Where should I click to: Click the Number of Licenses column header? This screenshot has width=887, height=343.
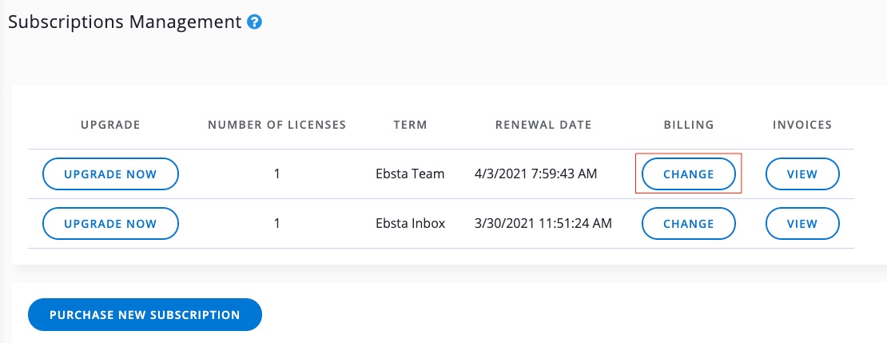tap(276, 125)
